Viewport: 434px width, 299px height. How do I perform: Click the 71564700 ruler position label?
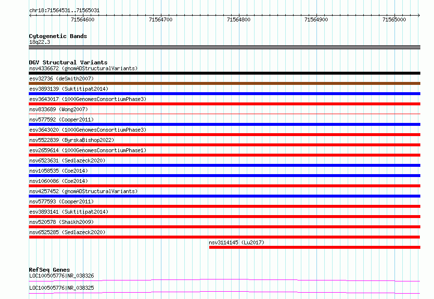[x=160, y=20]
